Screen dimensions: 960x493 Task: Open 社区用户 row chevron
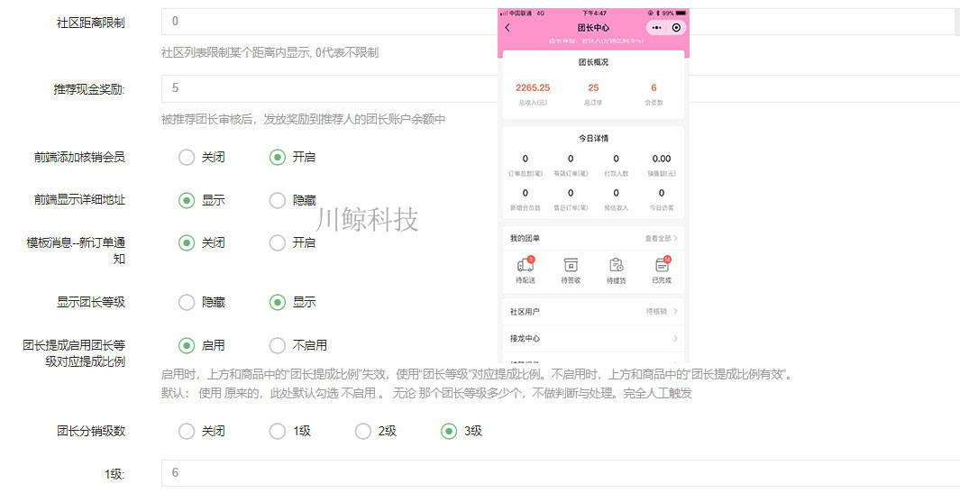pos(675,312)
